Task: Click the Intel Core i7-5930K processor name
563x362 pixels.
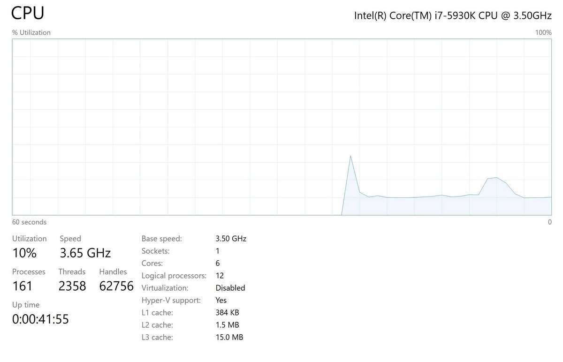Action: [x=453, y=15]
